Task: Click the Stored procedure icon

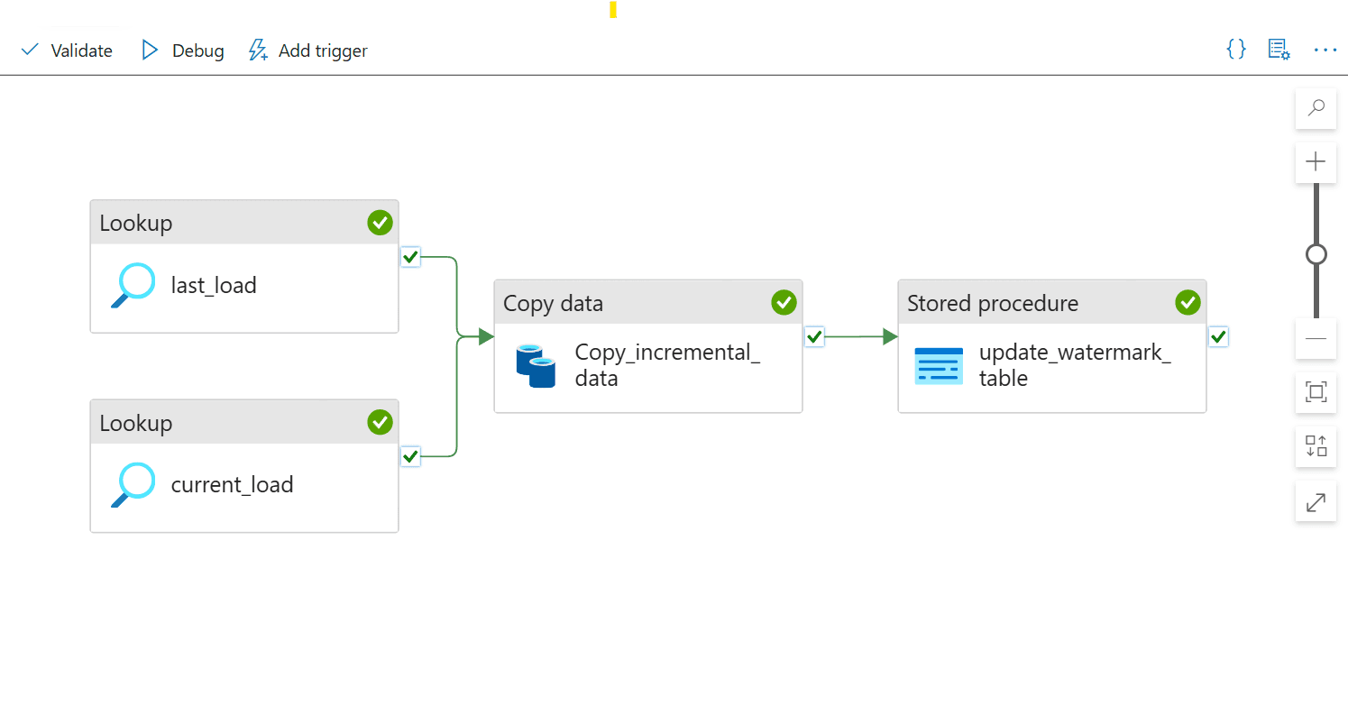Action: 939,366
